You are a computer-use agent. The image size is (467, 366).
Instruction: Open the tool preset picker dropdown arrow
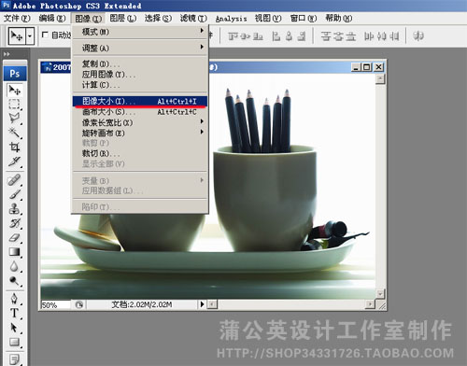[x=30, y=36]
